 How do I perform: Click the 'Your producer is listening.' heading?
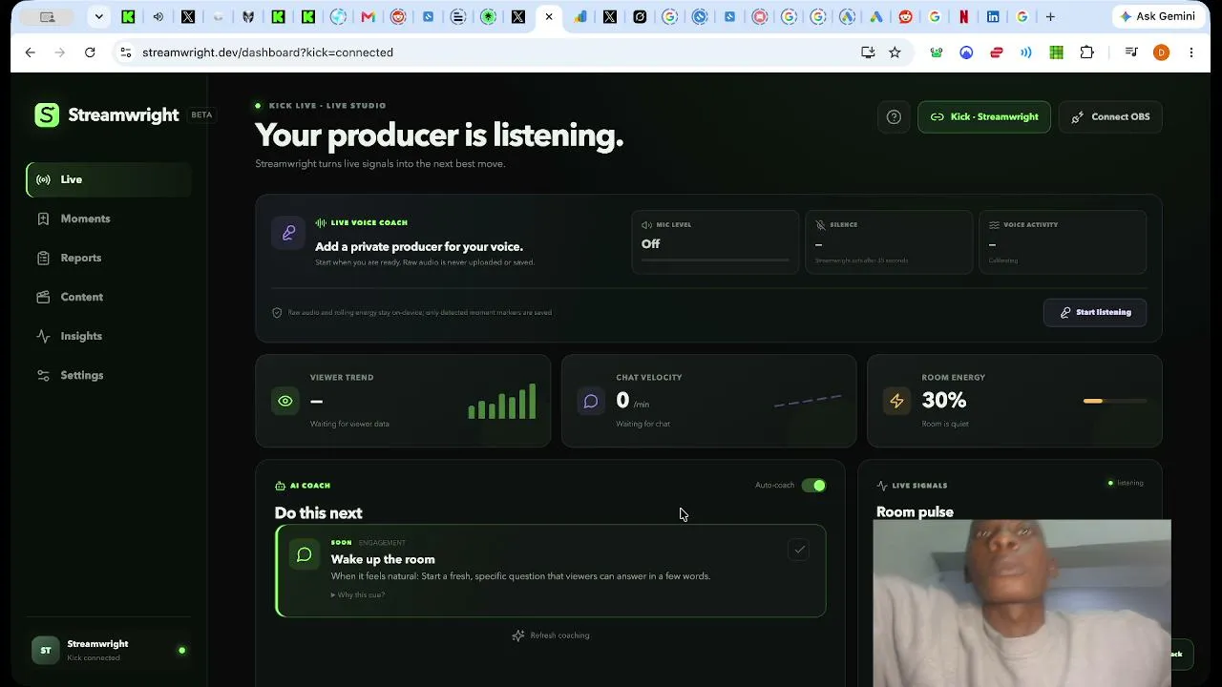(x=439, y=135)
